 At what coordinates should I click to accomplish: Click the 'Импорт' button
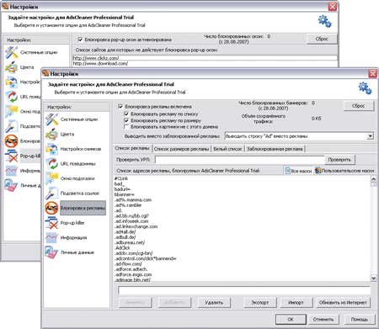click(x=296, y=303)
